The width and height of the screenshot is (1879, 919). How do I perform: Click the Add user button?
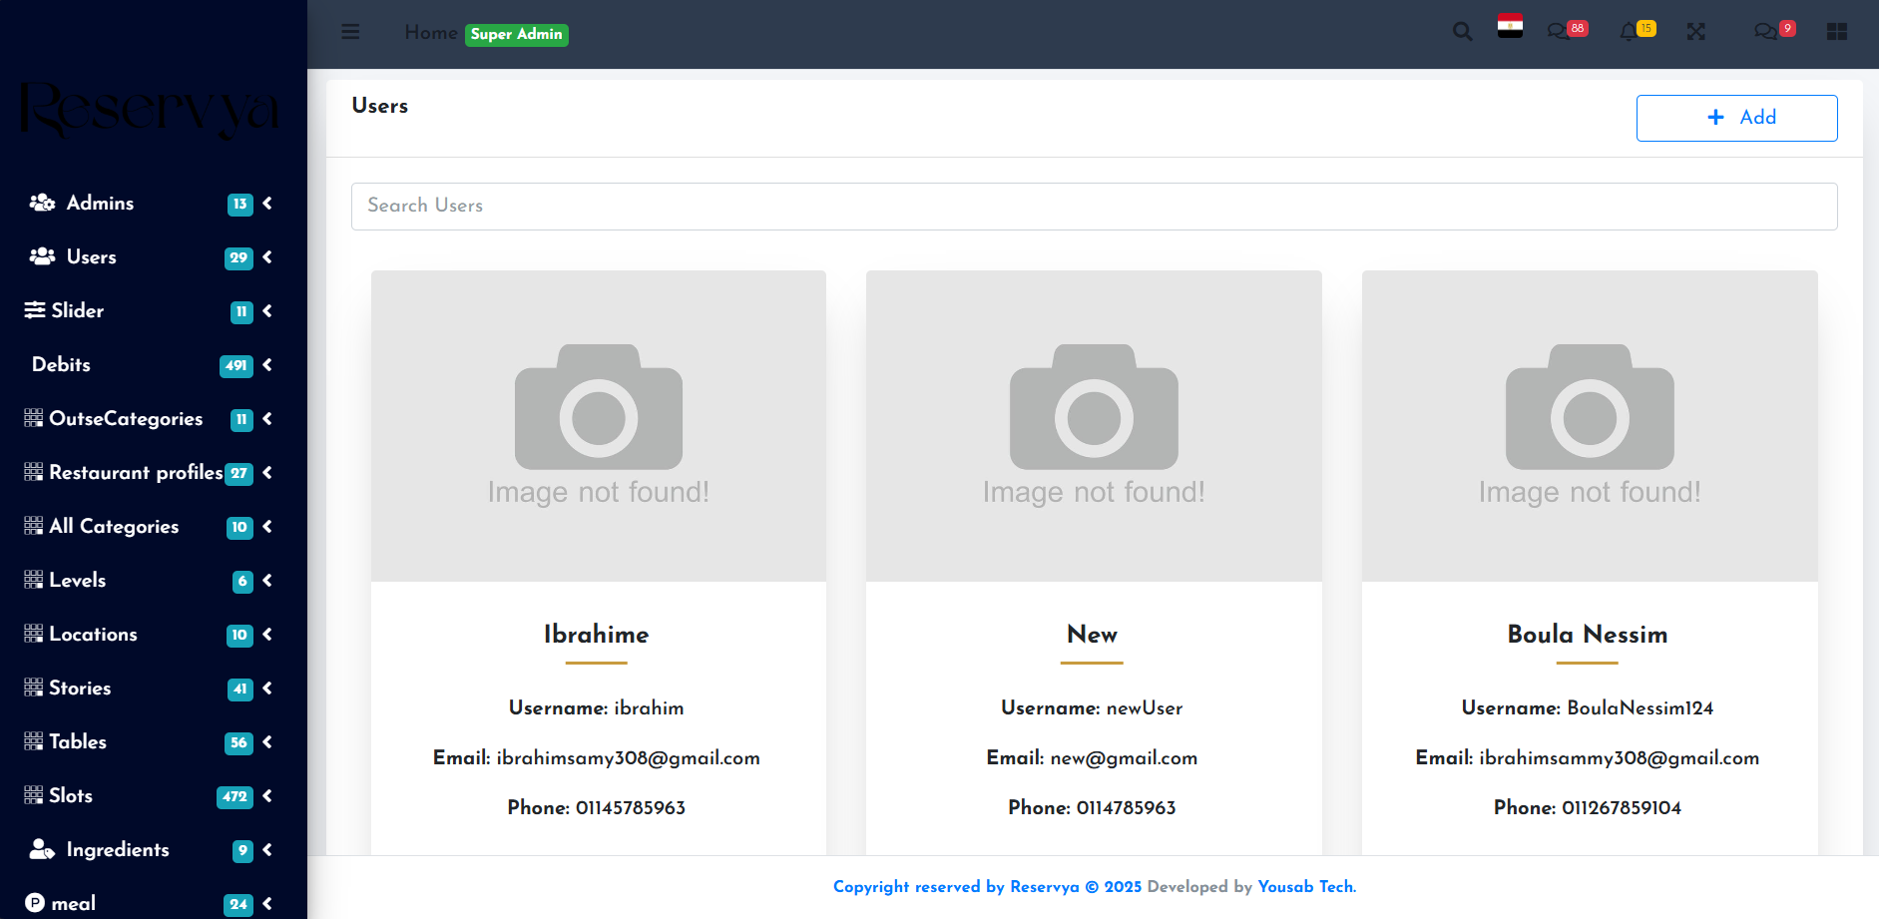point(1736,118)
